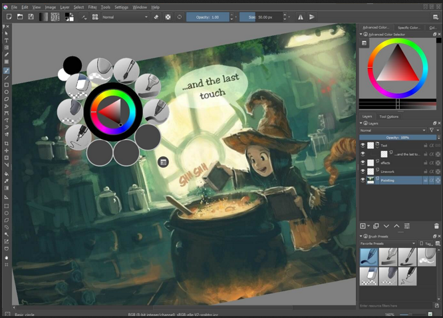Delete layer using the trash icon
Image resolution: width=443 pixels, height=318 pixels.
[x=436, y=226]
